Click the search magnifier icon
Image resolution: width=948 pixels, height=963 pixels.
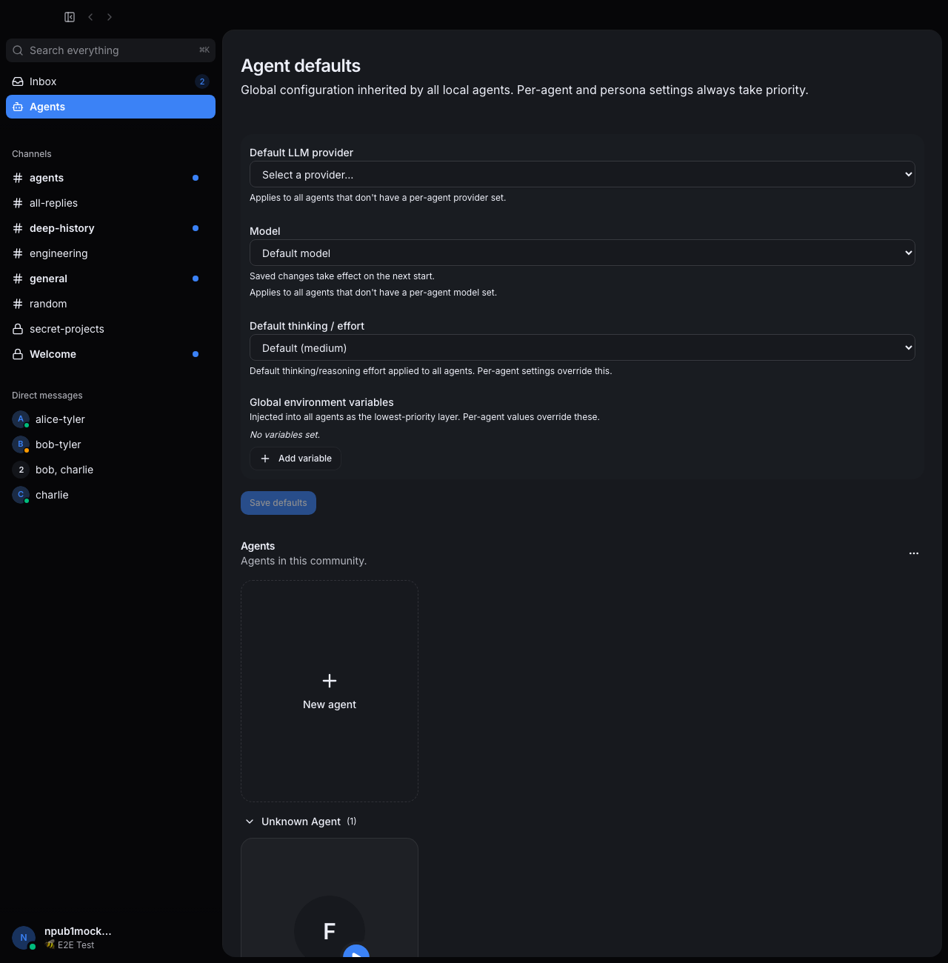pyautogui.click(x=18, y=50)
